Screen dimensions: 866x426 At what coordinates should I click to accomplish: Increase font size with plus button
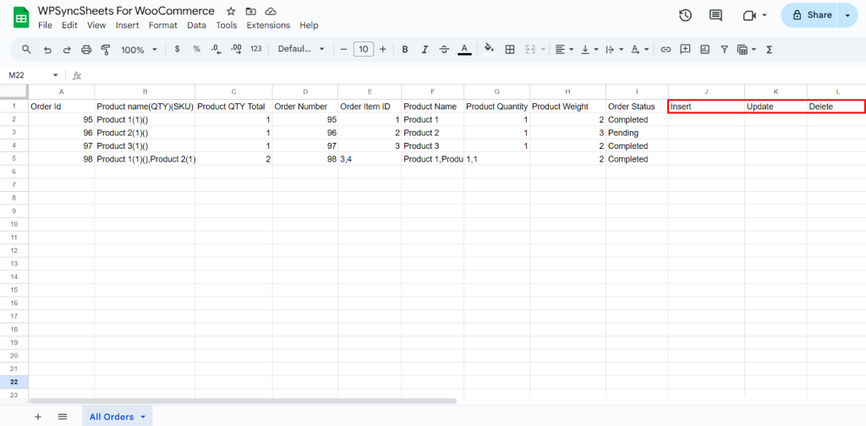[383, 49]
